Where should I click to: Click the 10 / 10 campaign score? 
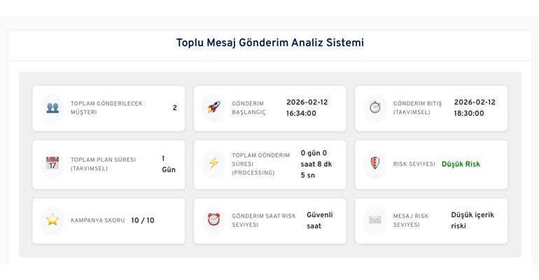143,221
